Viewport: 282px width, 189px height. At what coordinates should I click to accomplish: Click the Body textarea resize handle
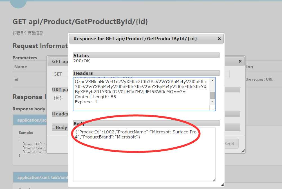point(214,180)
